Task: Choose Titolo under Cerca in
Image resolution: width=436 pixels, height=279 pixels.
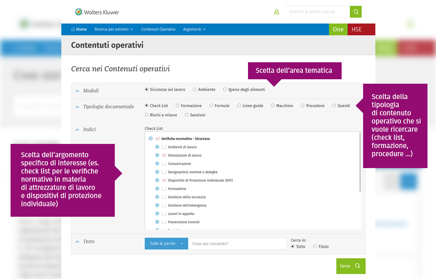Action: click(x=315, y=246)
